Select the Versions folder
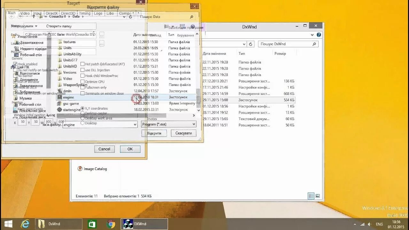409x230 pixels. pos(70,73)
